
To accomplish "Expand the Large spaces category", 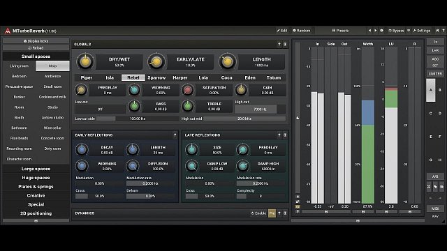I will click(36, 169).
